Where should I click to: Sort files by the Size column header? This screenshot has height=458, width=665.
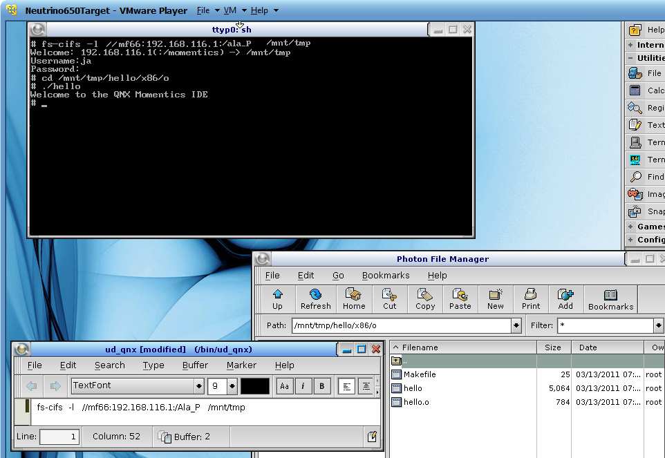pyautogui.click(x=553, y=347)
